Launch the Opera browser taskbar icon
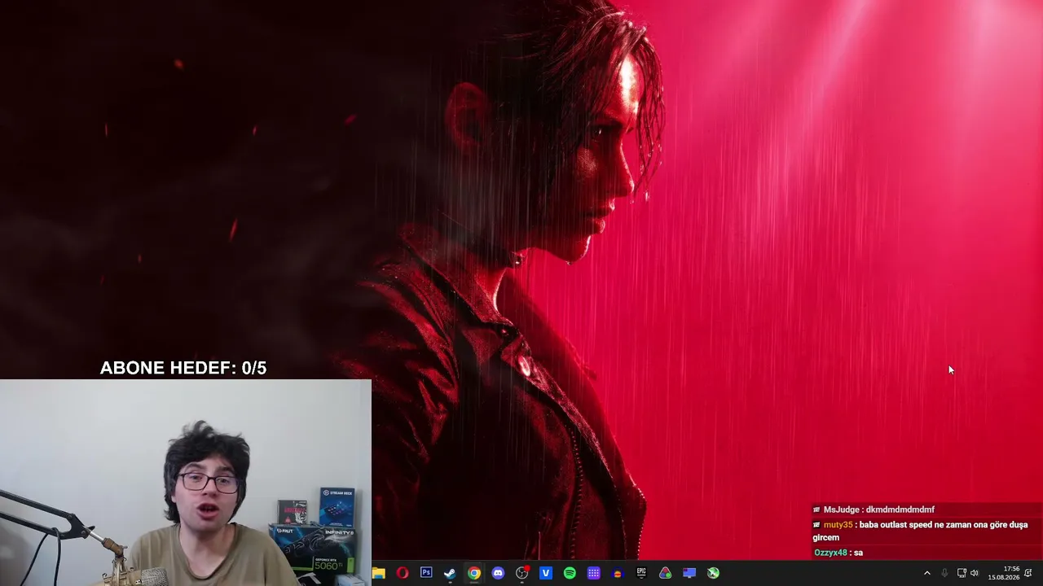Viewport: 1043px width, 586px height. (x=402, y=573)
